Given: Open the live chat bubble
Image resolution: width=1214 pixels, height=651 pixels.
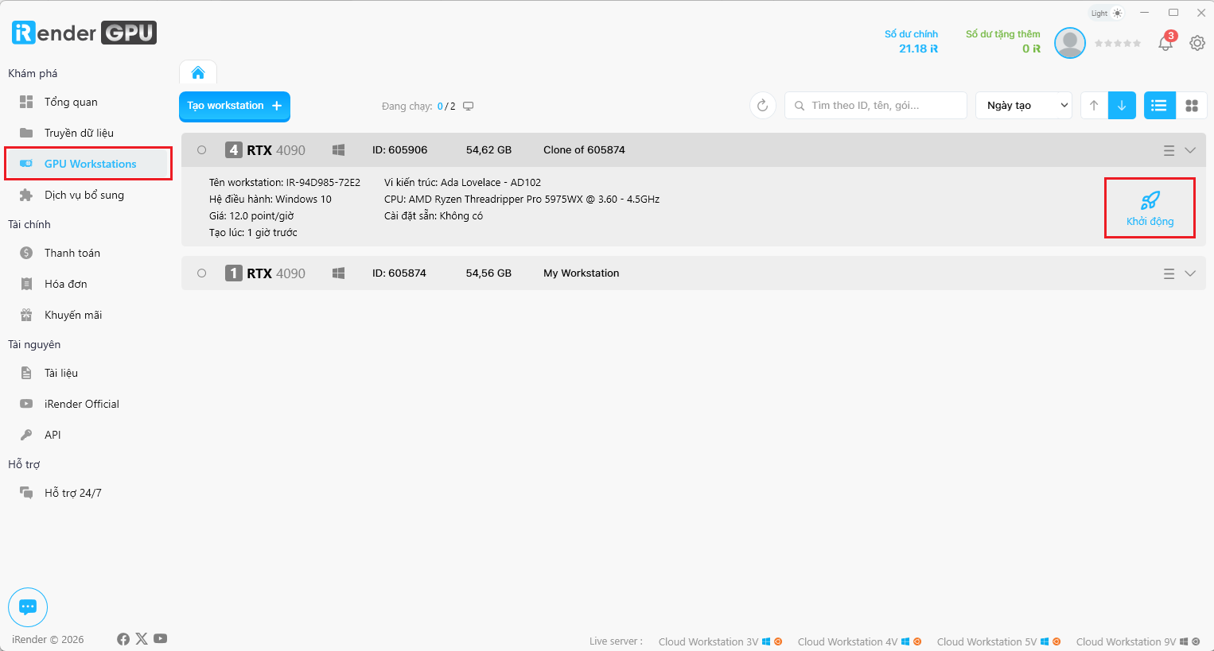Looking at the screenshot, I should [28, 607].
